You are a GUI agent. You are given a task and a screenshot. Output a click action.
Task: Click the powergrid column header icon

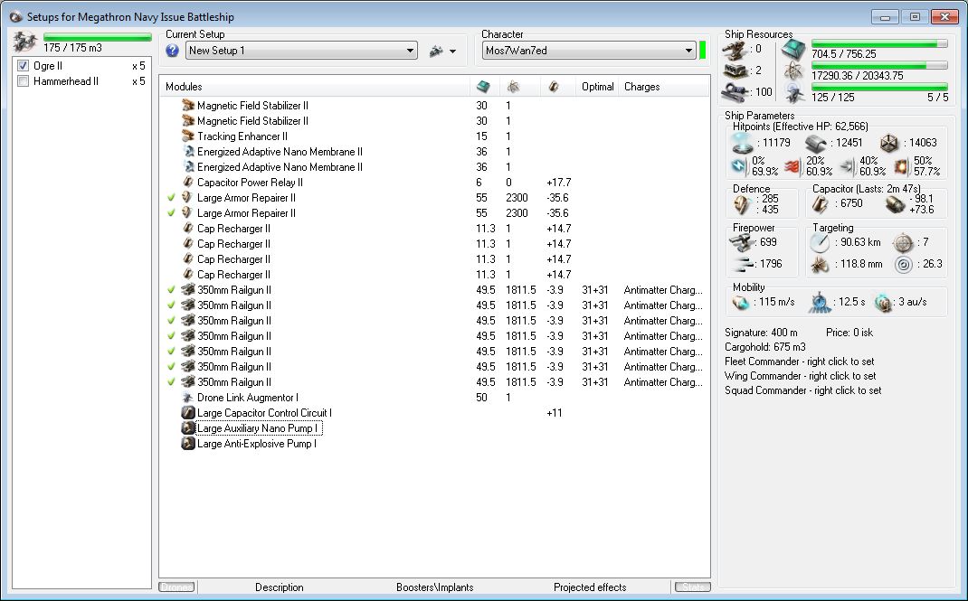click(513, 87)
